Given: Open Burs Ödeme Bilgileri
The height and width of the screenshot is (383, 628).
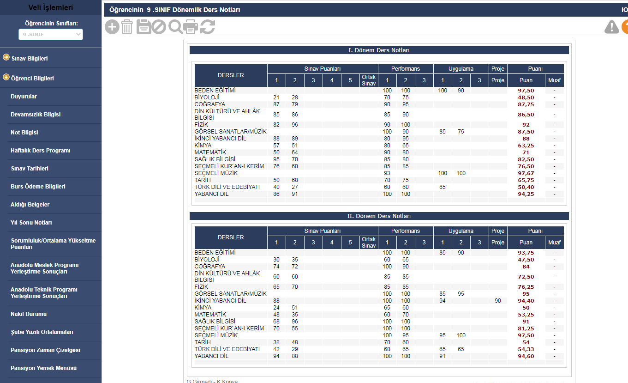Looking at the screenshot, I should [38, 187].
